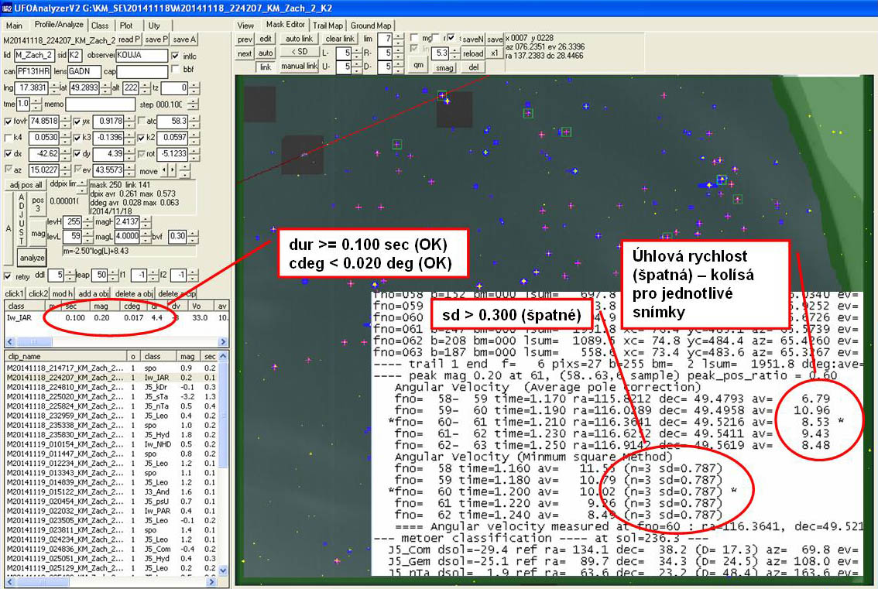Click the clip list horizontal scrollbar

coord(111,582)
